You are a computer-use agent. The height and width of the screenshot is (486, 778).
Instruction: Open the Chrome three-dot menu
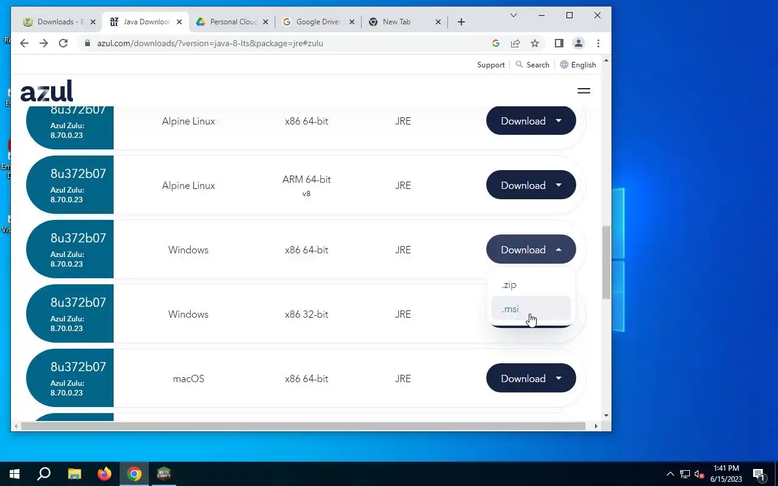tap(599, 43)
